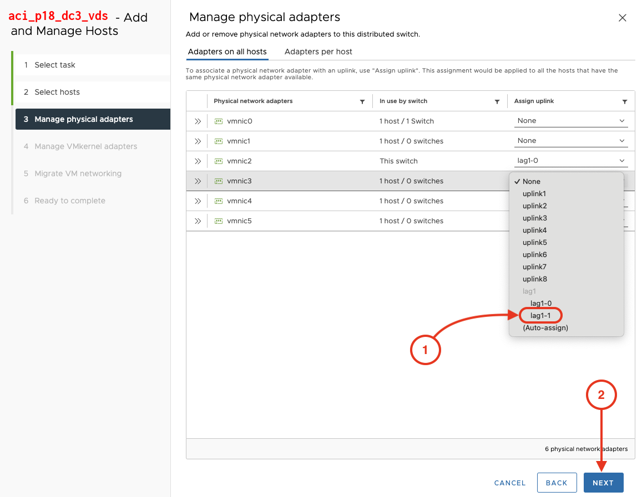Screen dimensions: 637x497
Task: Select the Adapters on all hosts tab
Action: tap(227, 52)
